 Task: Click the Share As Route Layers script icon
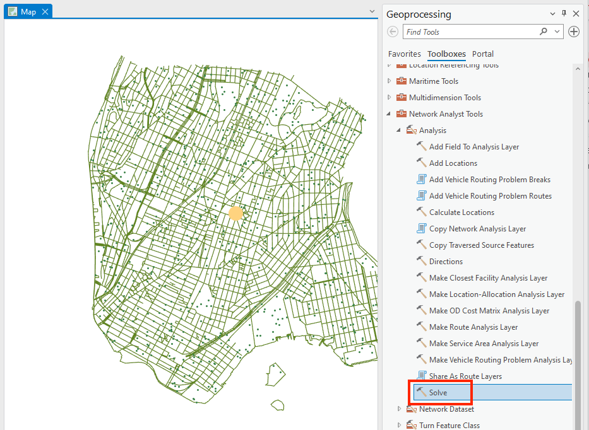(x=422, y=376)
